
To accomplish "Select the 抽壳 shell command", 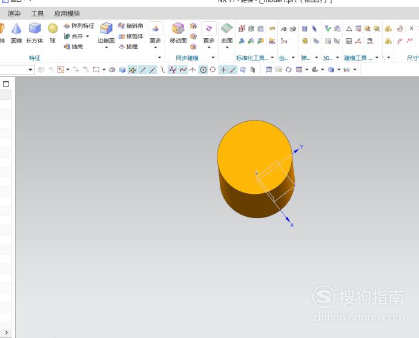I will 73,47.
